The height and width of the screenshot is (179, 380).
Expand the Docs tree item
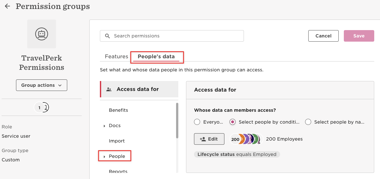104,126
